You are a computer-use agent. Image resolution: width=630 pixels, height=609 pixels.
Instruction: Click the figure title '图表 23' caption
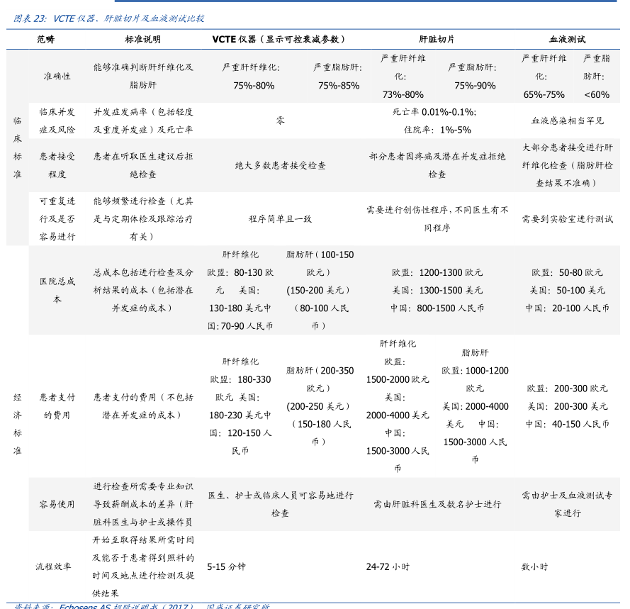coord(109,18)
